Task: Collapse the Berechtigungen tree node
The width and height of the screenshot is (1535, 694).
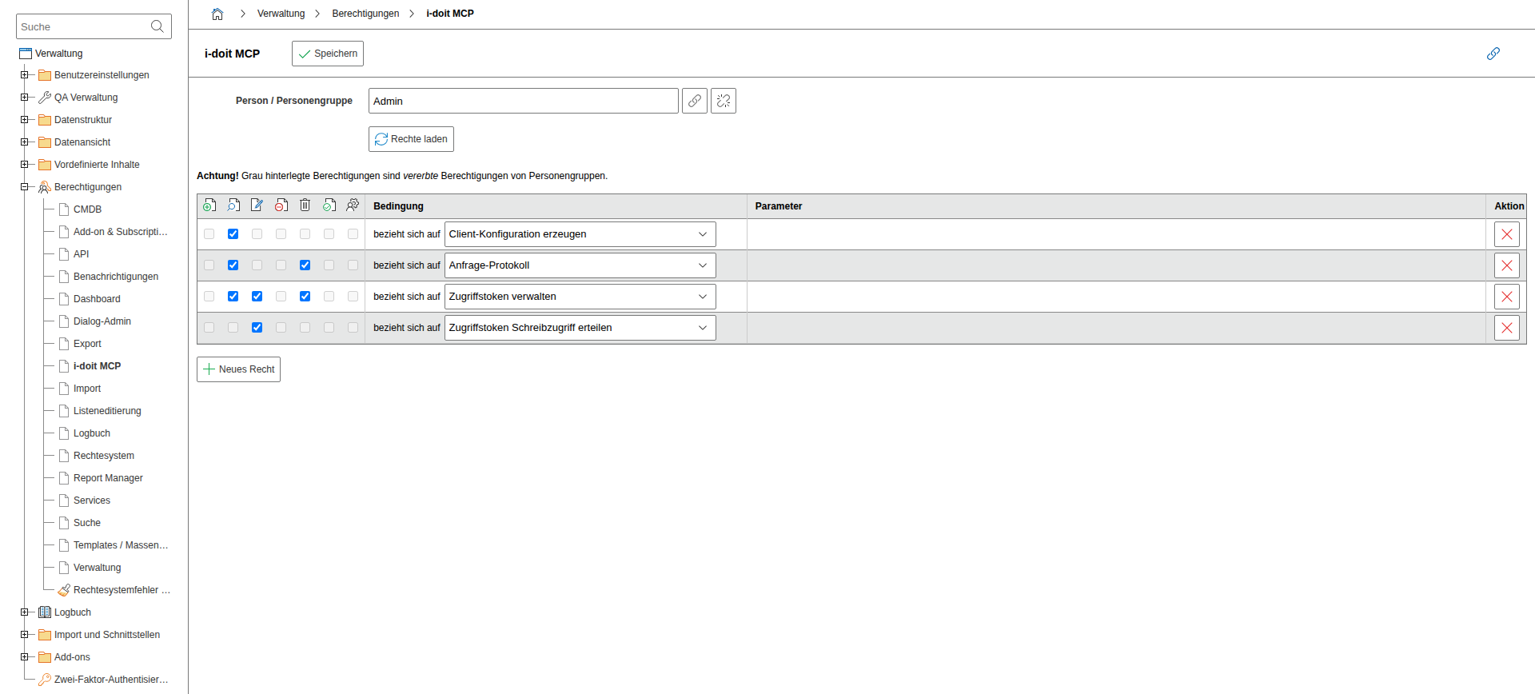Action: (x=25, y=187)
